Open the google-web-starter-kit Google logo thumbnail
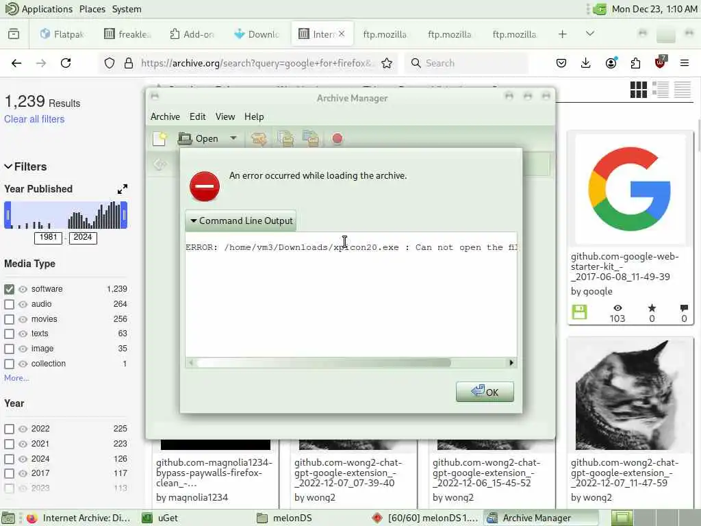The image size is (701, 526). click(630, 189)
